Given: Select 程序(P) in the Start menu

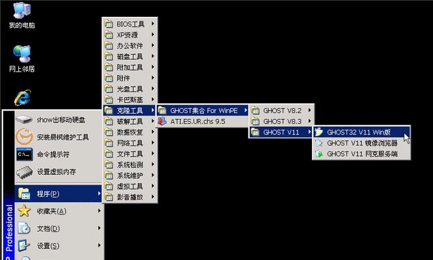Looking at the screenshot, I should (x=59, y=194).
